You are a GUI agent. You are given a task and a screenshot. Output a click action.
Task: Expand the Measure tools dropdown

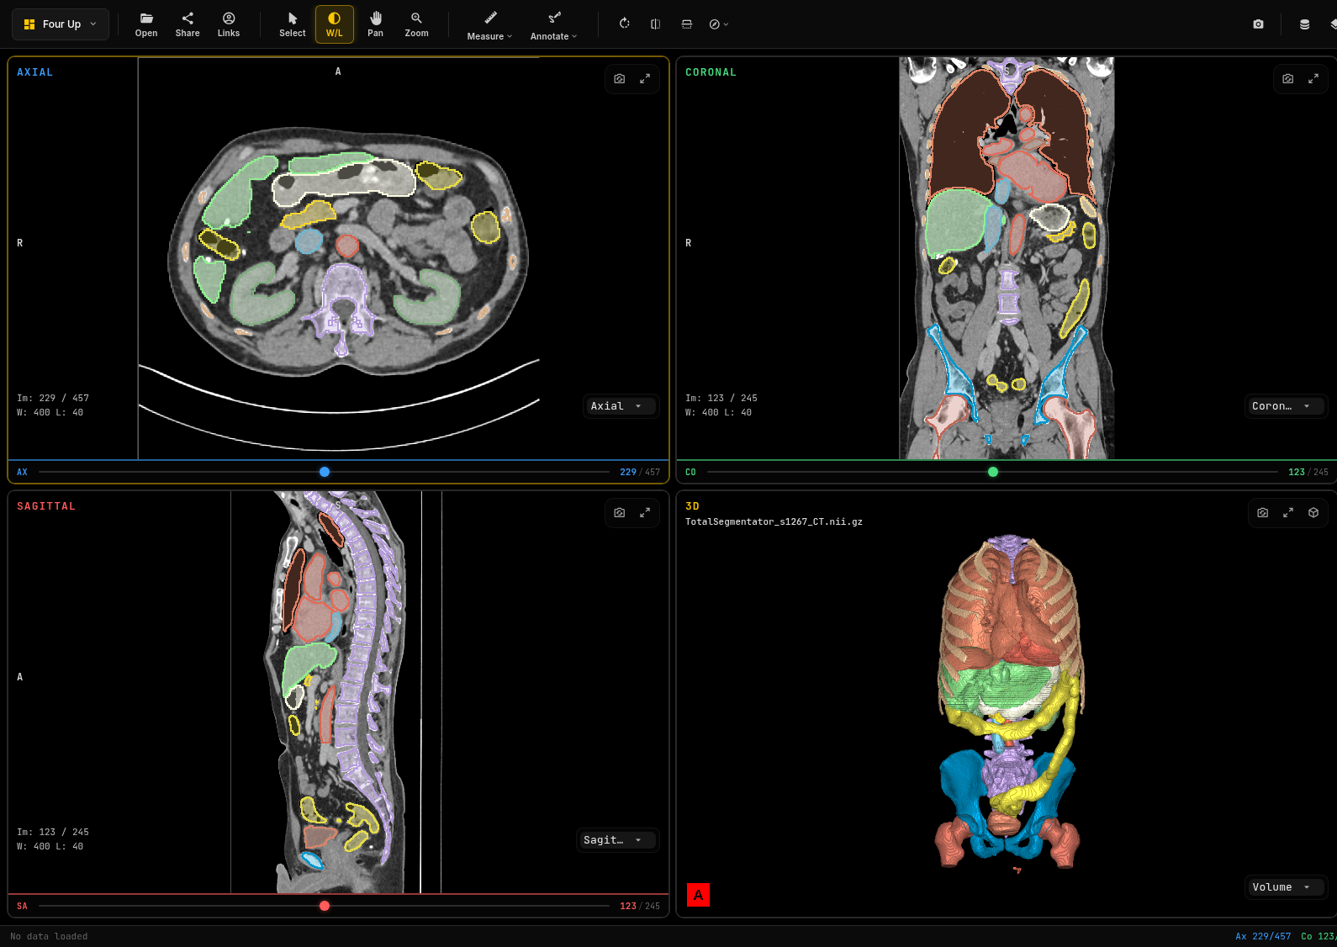[489, 24]
